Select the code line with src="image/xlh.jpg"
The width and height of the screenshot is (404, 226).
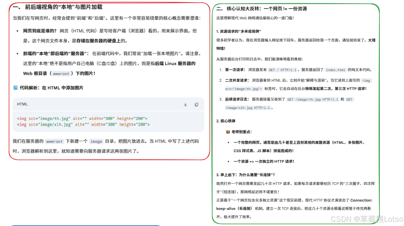coord(83,124)
